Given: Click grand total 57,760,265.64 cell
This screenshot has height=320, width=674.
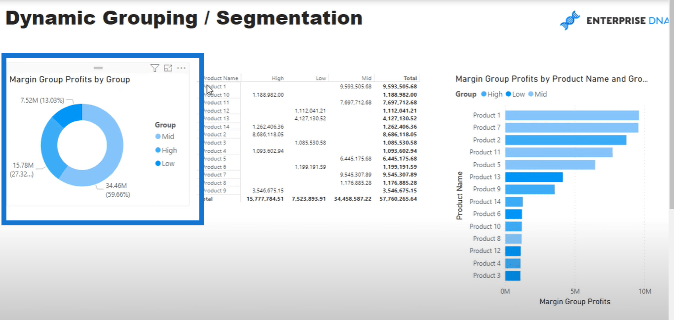Looking at the screenshot, I should pyautogui.click(x=398, y=199).
